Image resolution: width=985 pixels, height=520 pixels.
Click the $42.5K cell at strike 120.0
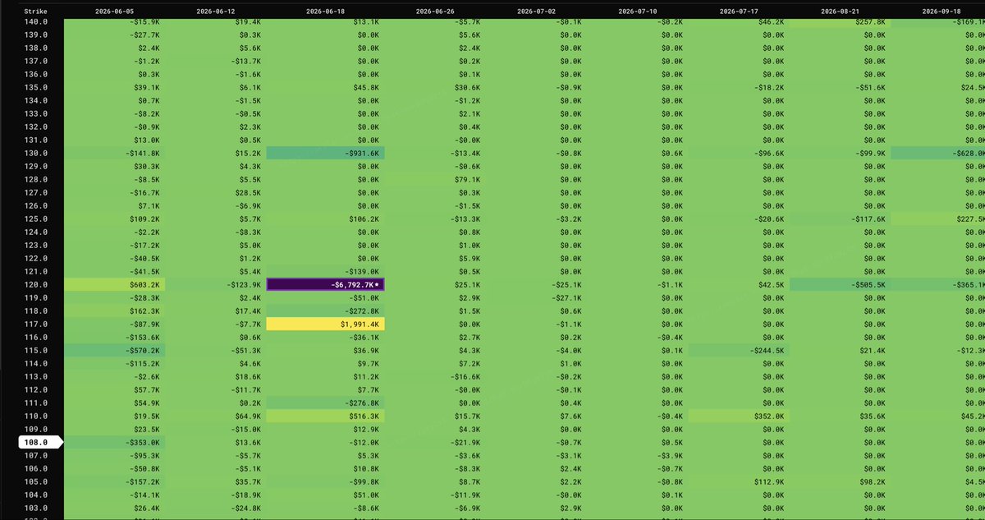point(740,284)
